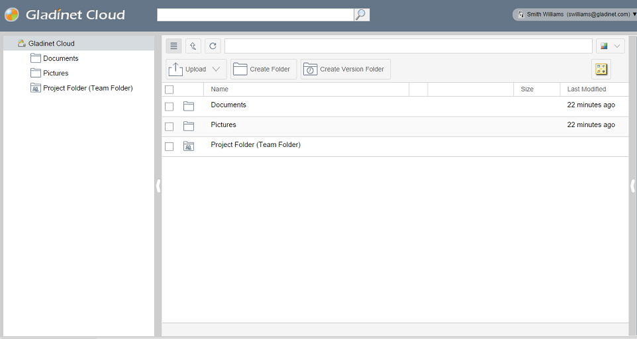The image size is (637, 339).
Task: Click the folder path address field
Action: pyautogui.click(x=409, y=46)
